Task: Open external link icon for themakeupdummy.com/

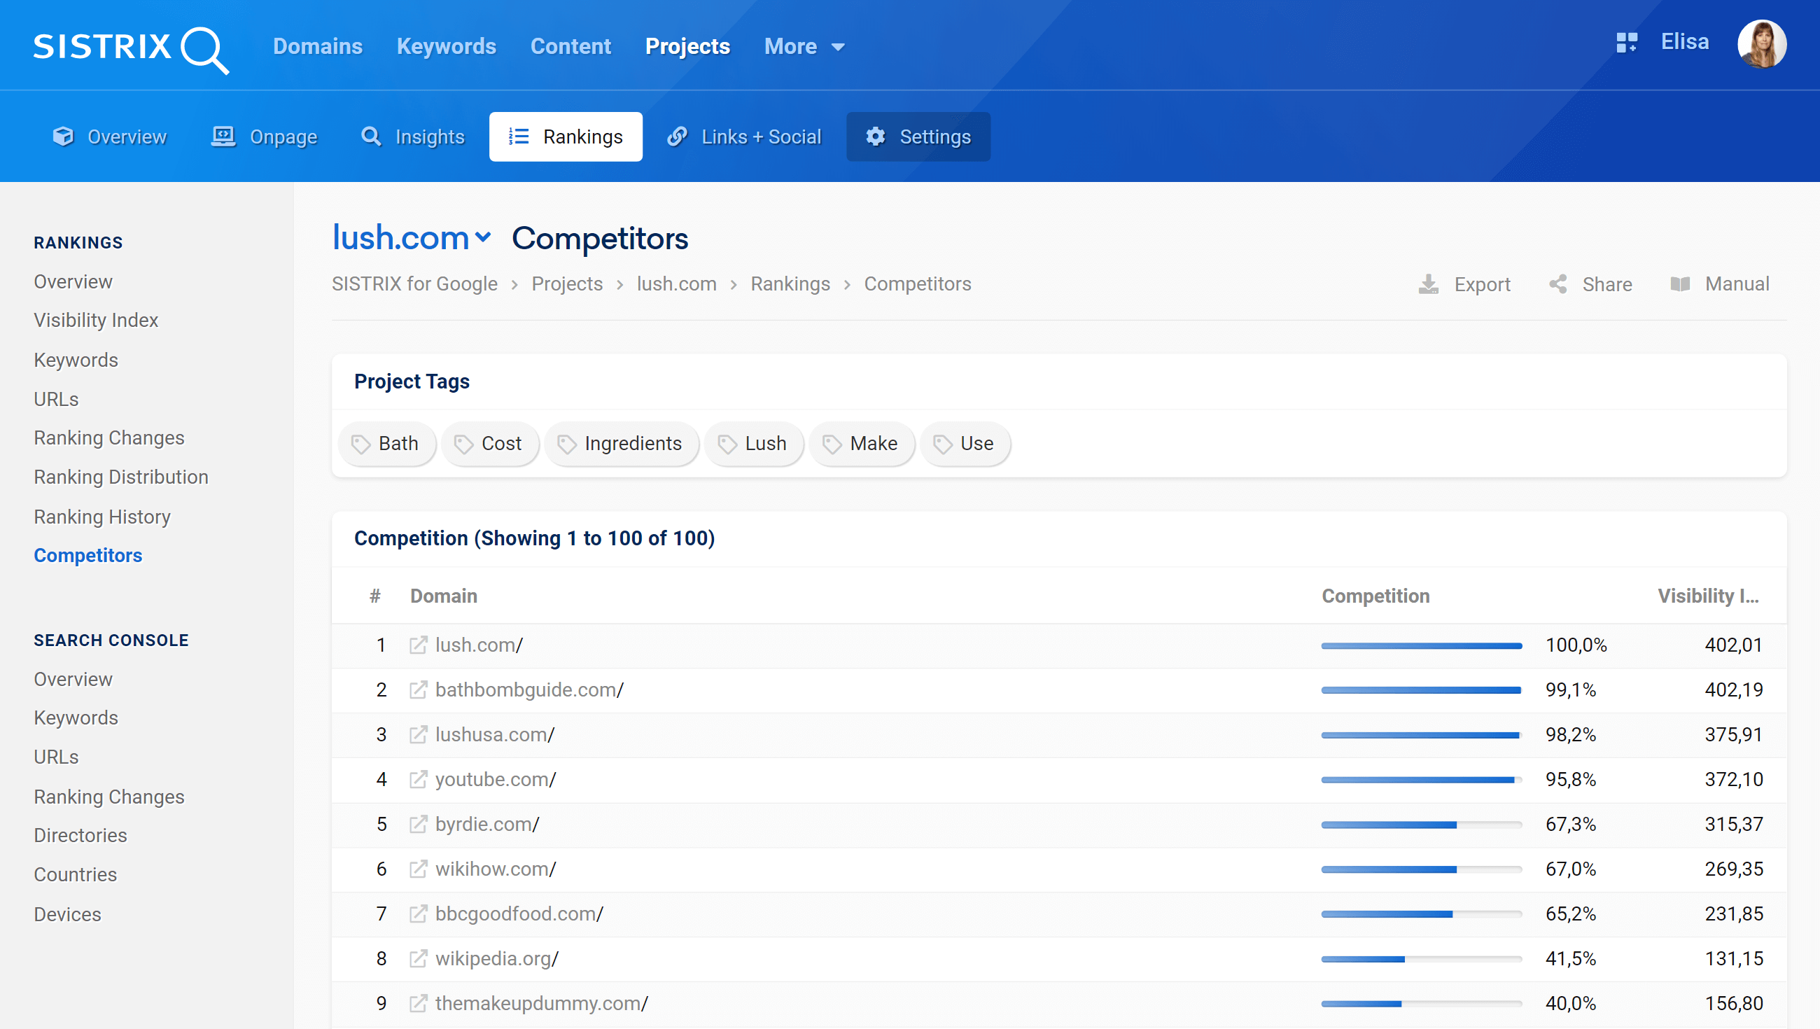Action: pyautogui.click(x=419, y=1003)
